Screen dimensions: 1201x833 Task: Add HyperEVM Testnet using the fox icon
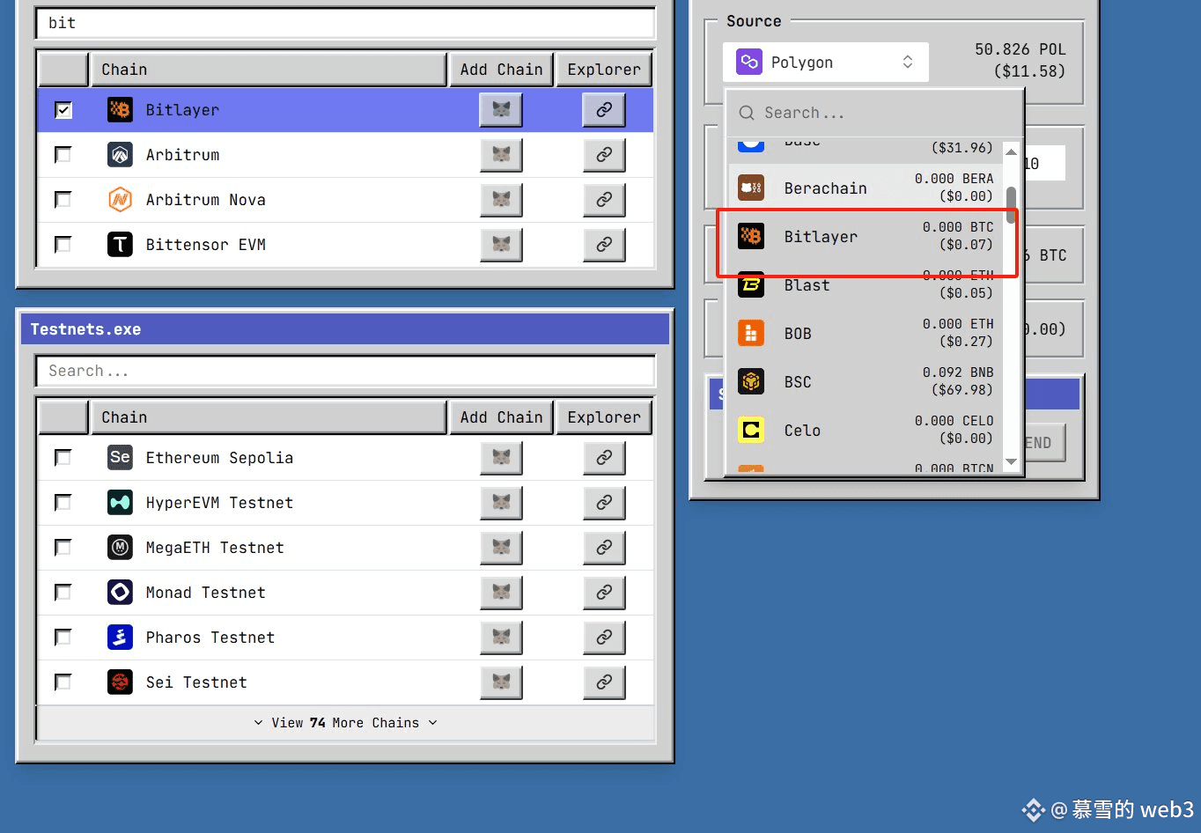click(501, 503)
